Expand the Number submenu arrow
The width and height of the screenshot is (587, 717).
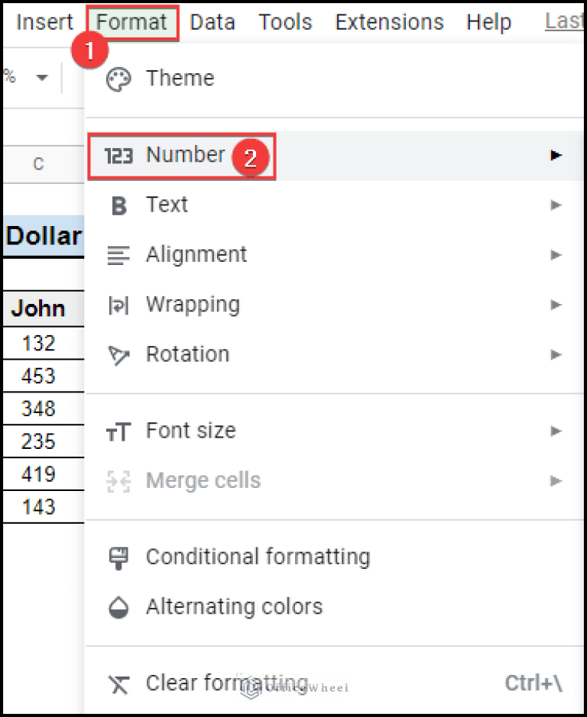pos(556,154)
